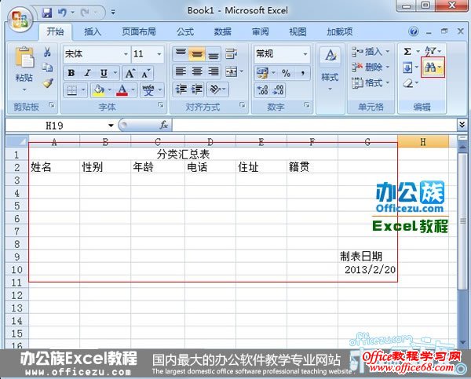Align text to the right

click(214, 71)
